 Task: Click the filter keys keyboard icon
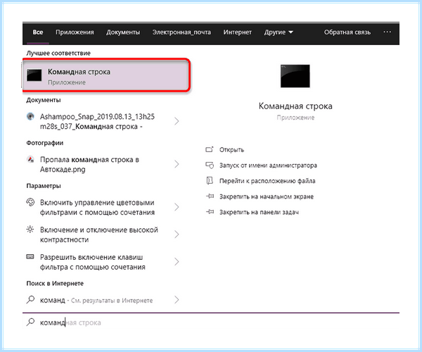click(30, 256)
